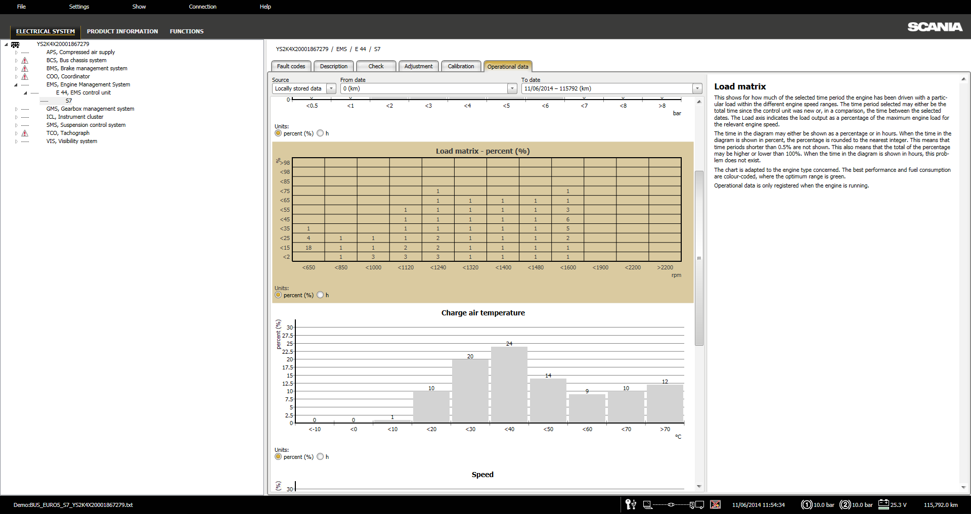Viewport: 971px width, 514px height.
Task: Click the chart area scroll down arrow
Action: 699,486
